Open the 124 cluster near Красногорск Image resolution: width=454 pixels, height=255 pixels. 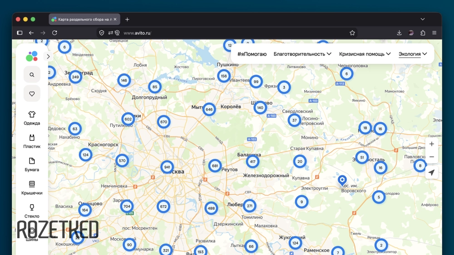point(85,155)
